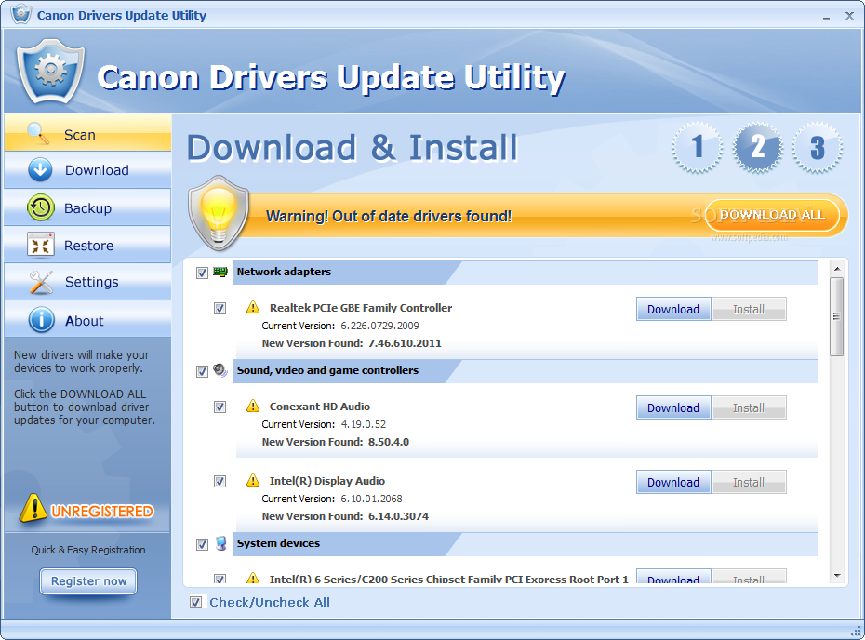Click warning icon beside Intel(R) Display Audio
This screenshot has height=640, width=865.
coord(253,481)
